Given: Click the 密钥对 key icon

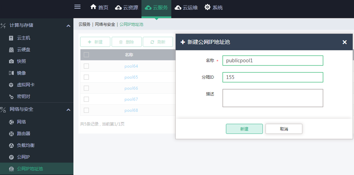Looking at the screenshot, I should pos(11,97).
